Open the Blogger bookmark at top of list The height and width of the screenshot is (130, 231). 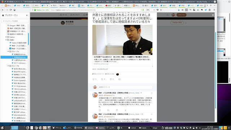(17, 26)
